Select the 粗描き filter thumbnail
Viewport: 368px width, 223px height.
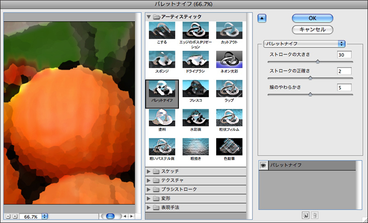[x=195, y=147]
